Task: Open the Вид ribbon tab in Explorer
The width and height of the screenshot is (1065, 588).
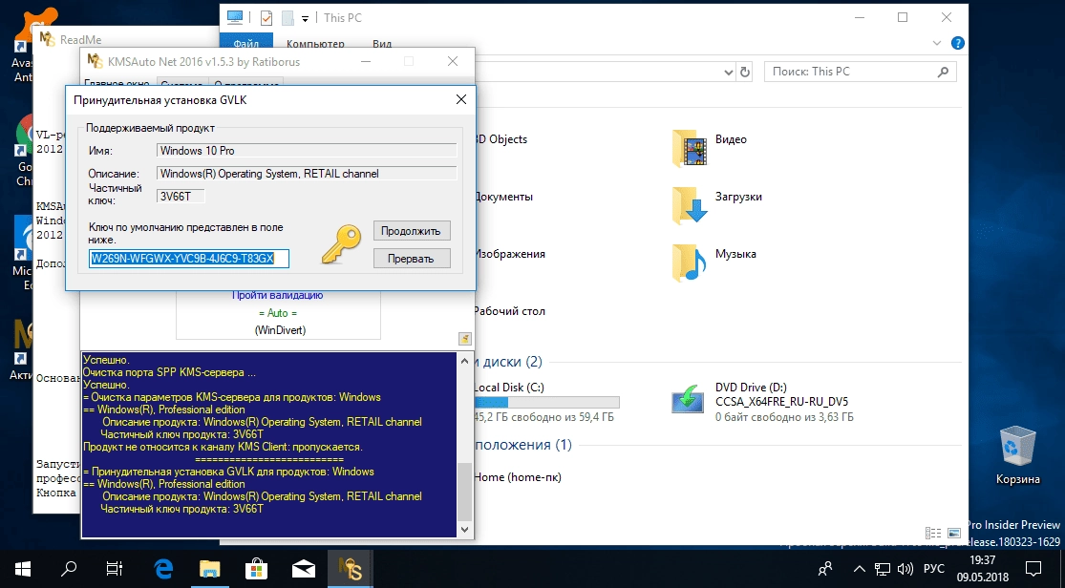Action: pyautogui.click(x=382, y=44)
